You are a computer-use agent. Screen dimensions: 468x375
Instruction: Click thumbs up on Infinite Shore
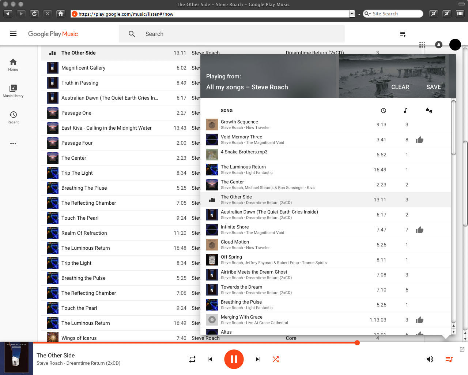coord(420,230)
